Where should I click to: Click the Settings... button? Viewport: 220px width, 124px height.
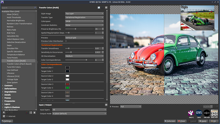click(7, 121)
